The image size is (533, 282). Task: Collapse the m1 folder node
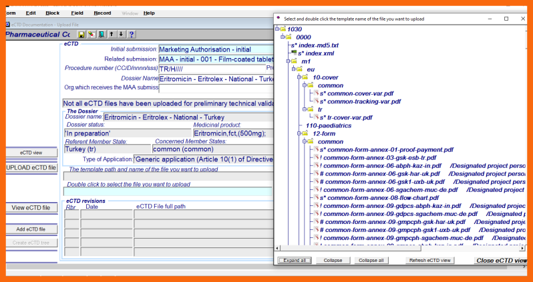(x=288, y=61)
